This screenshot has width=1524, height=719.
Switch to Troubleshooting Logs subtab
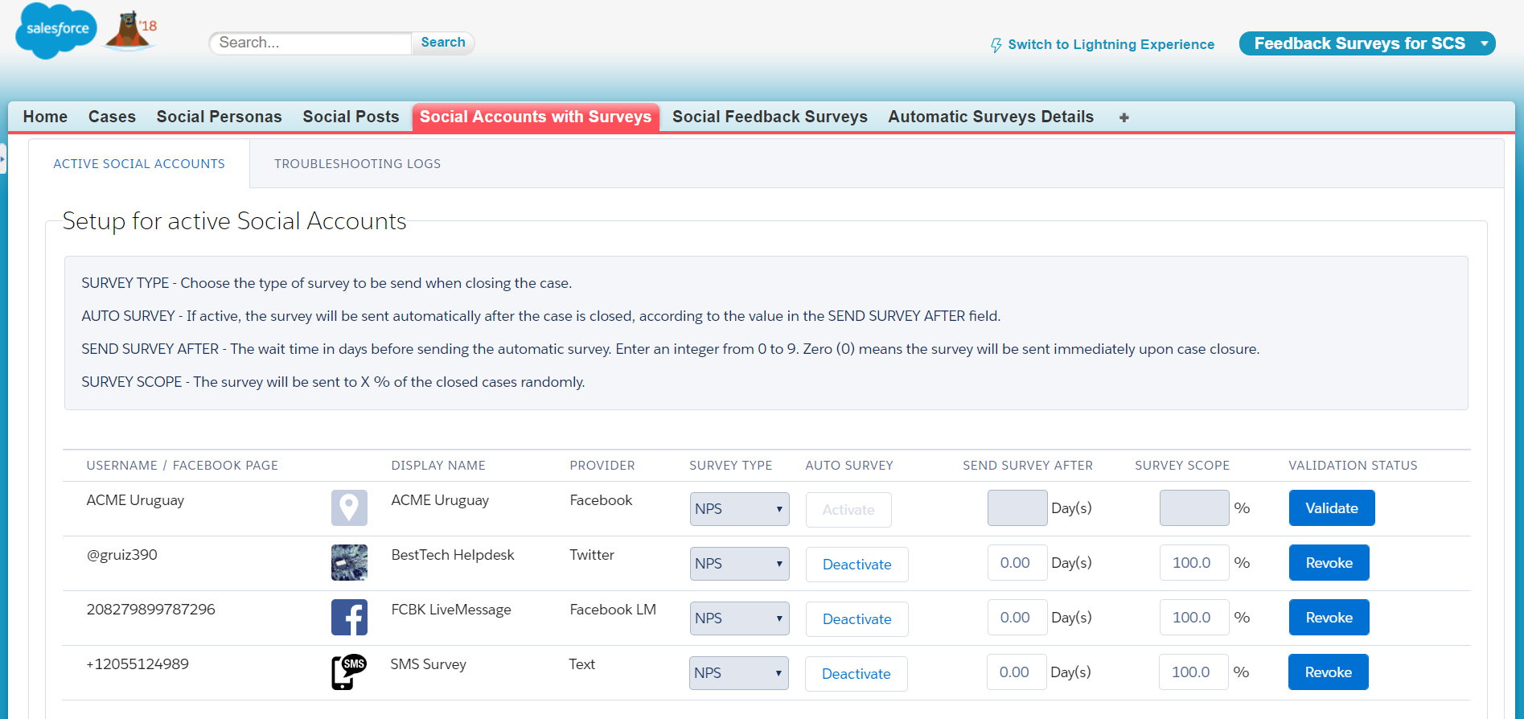(357, 163)
